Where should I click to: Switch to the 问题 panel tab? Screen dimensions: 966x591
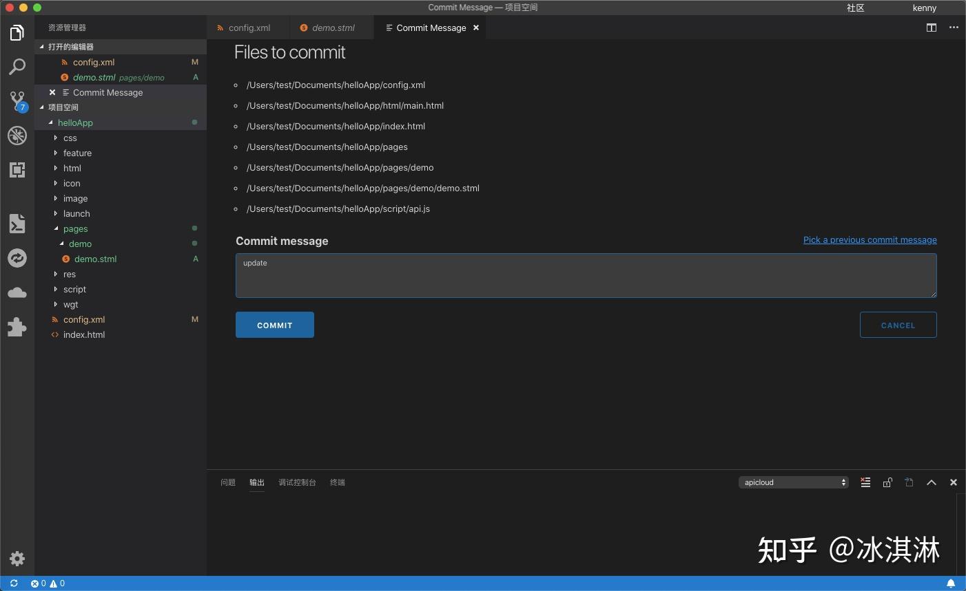(228, 482)
